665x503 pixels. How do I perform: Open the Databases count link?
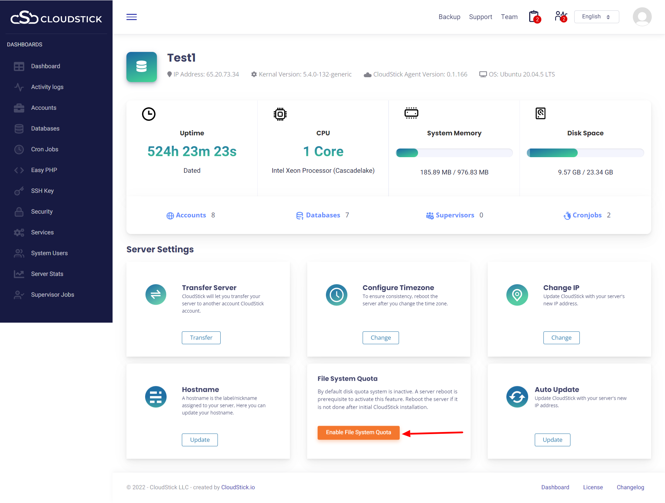[x=323, y=215]
